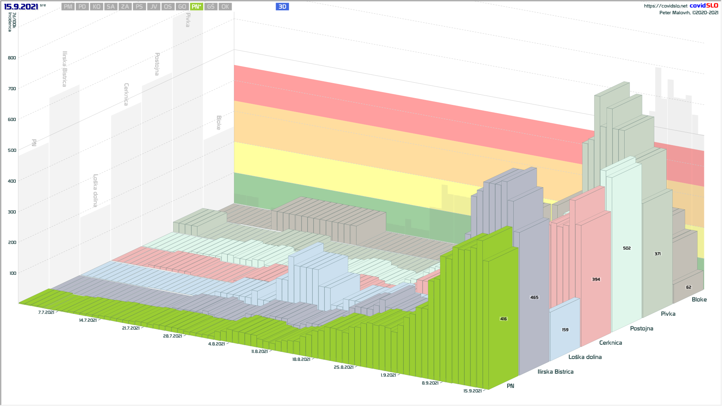Click the active PN* region tab

[196, 7]
